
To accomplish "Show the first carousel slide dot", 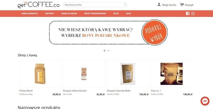I will click(x=105, y=51).
